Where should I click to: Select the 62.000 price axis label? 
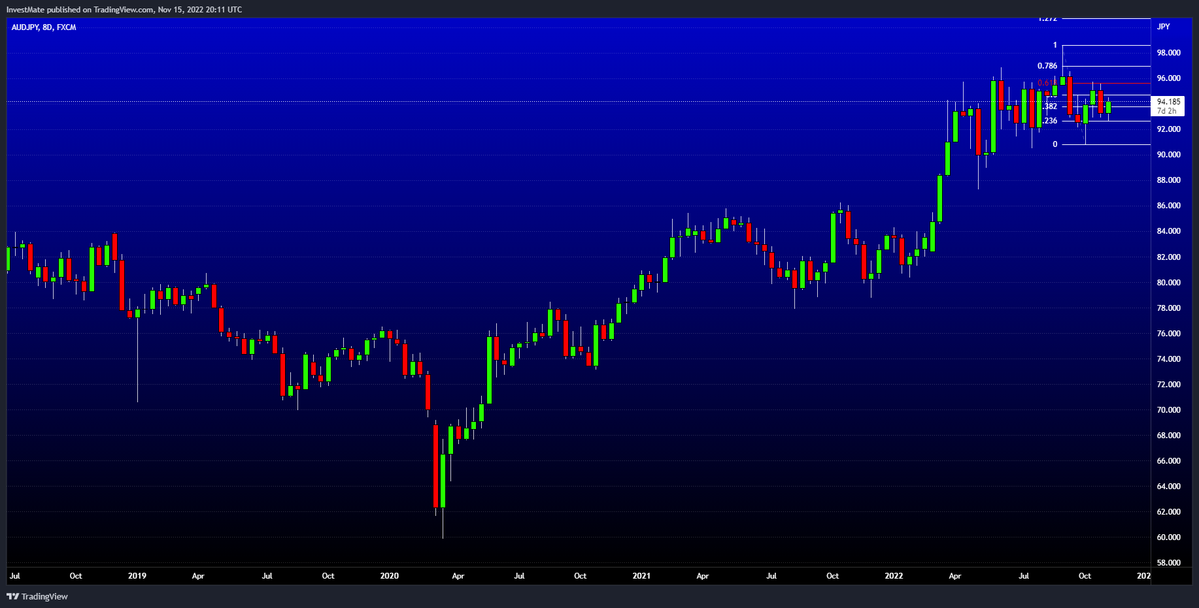coord(1168,512)
